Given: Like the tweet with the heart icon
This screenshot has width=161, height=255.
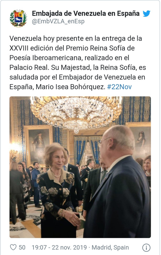Looking at the screenshot, I should click(x=13, y=247).
